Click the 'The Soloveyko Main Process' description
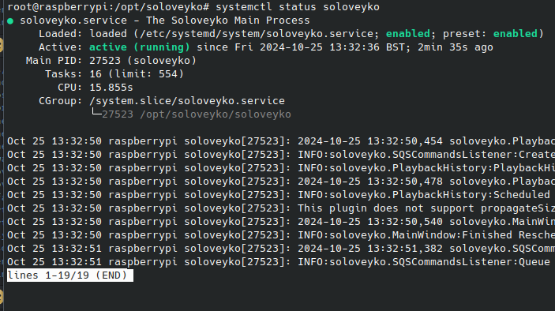This screenshot has height=311, width=555. [228, 21]
